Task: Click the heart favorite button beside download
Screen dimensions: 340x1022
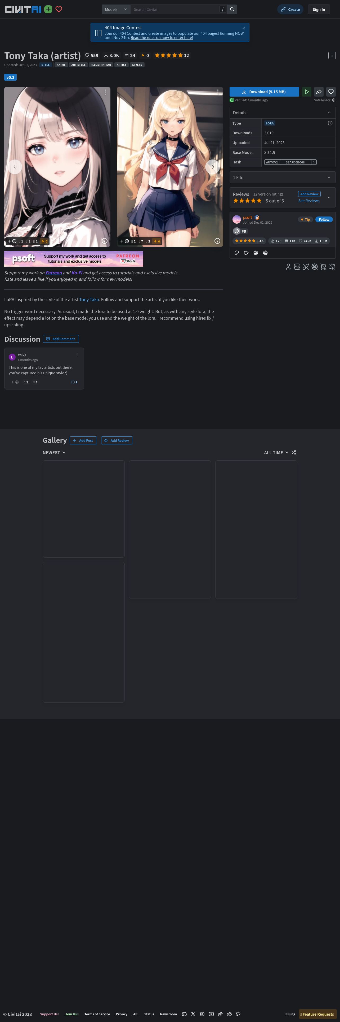Action: [331, 92]
